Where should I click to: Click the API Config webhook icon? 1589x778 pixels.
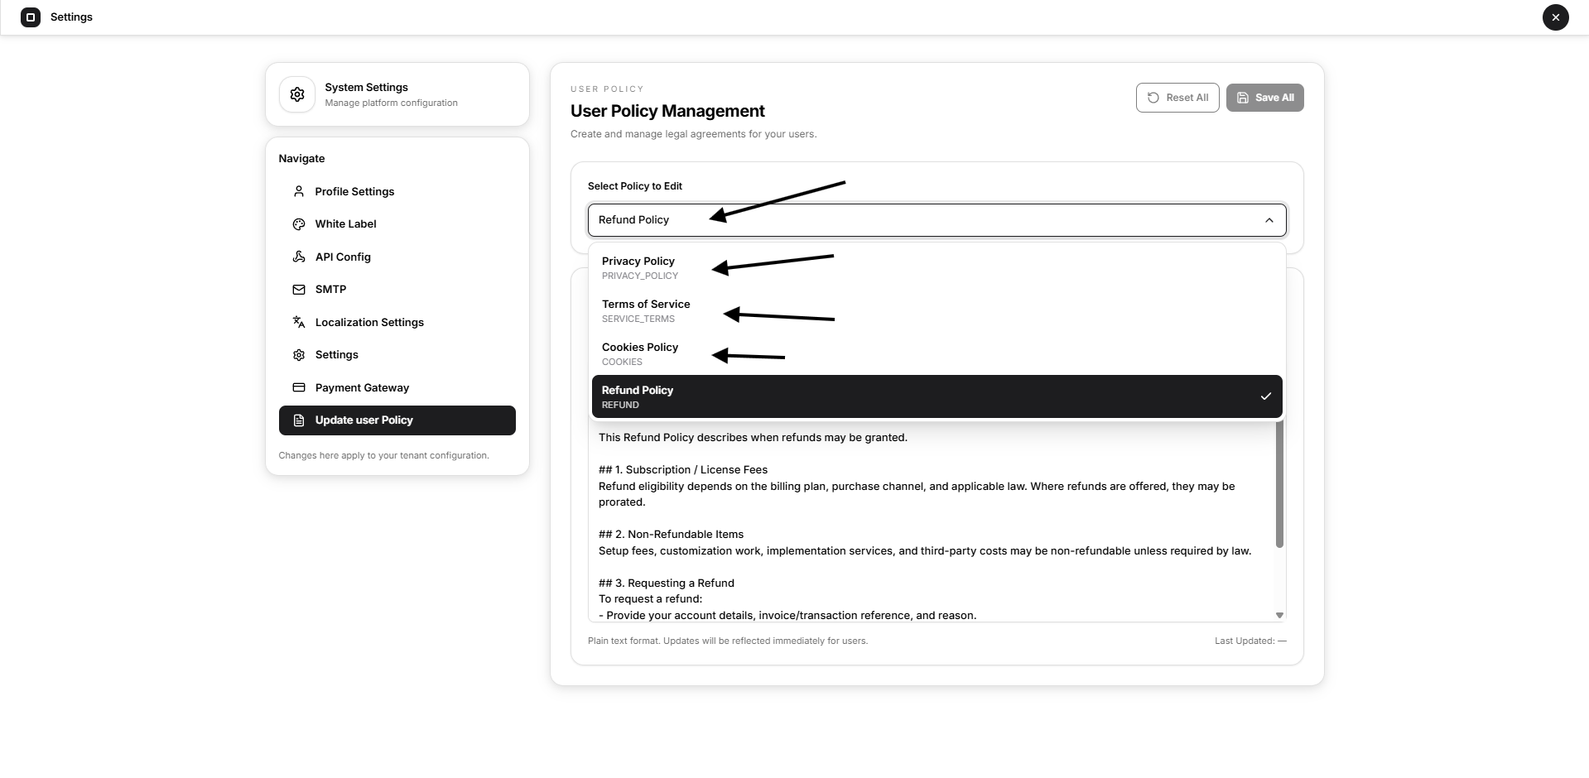299,257
